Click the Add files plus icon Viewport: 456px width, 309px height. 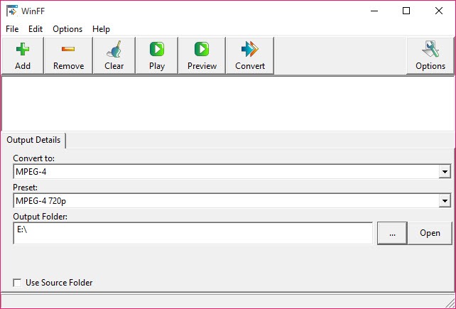23,50
